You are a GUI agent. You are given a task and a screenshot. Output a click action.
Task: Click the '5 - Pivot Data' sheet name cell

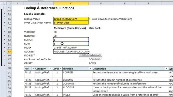pos(71,23)
